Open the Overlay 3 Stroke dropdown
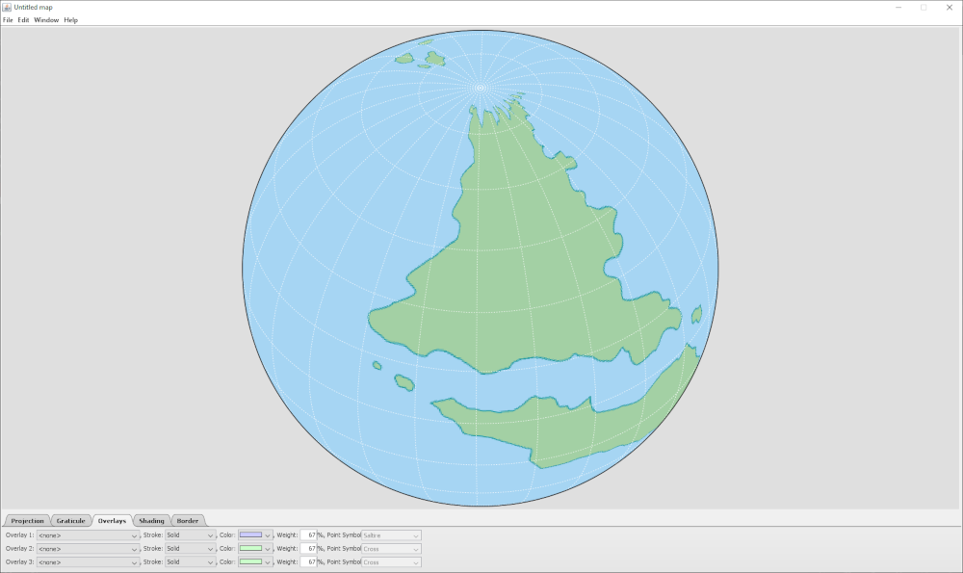Screen dimensions: 963x573 (x=190, y=562)
